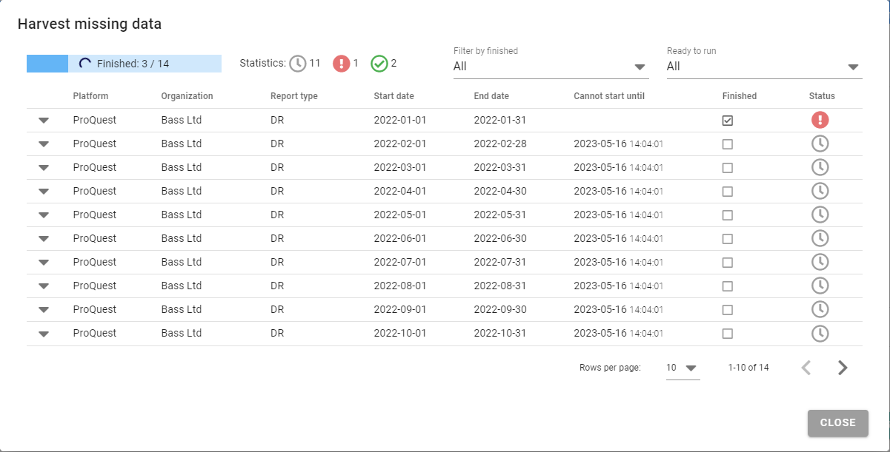Click the clock status icon for 2022-06-01 row
The image size is (890, 452).
(820, 238)
